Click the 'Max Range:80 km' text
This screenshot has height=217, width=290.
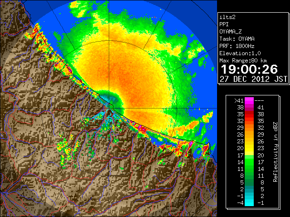coord(243,61)
